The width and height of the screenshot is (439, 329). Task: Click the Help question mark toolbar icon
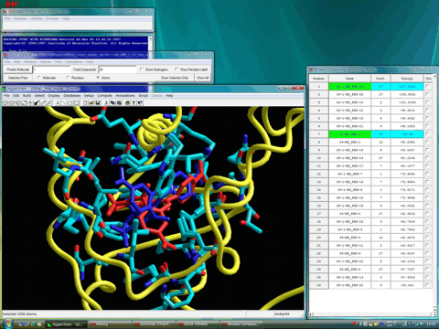(134, 102)
